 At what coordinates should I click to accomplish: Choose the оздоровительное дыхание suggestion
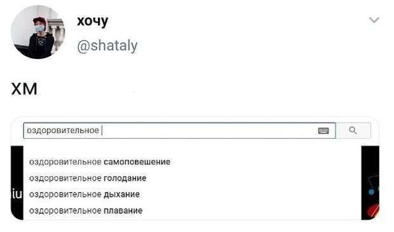[x=85, y=194]
